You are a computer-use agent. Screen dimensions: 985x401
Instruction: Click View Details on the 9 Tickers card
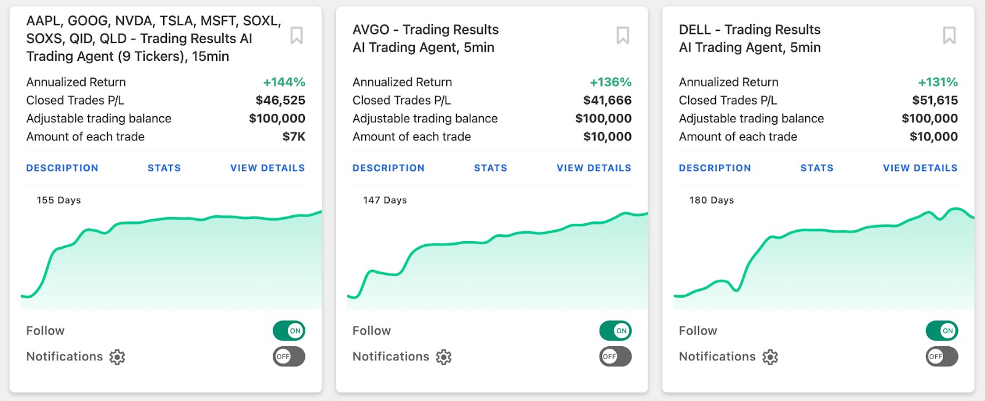(267, 168)
